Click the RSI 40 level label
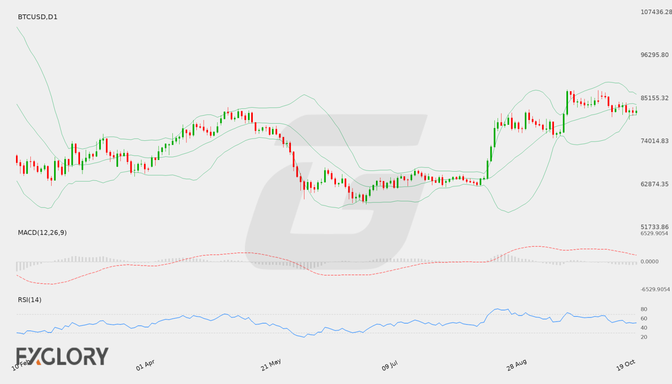 644,328
